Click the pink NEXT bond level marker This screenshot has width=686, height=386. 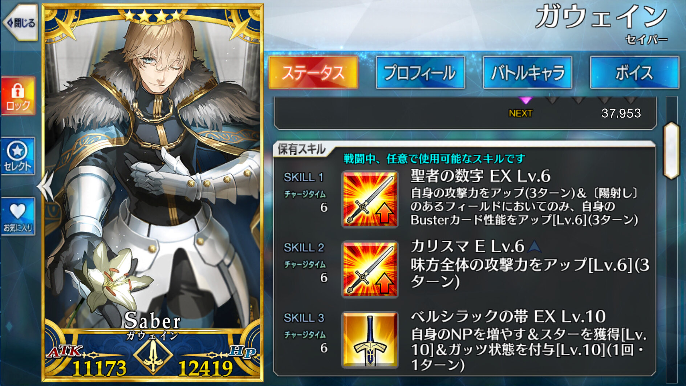coord(525,100)
